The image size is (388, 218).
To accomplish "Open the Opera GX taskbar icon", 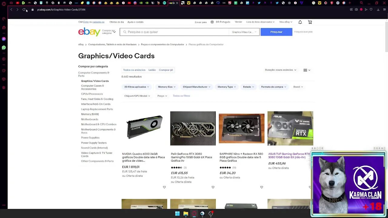I will (x=194, y=213).
